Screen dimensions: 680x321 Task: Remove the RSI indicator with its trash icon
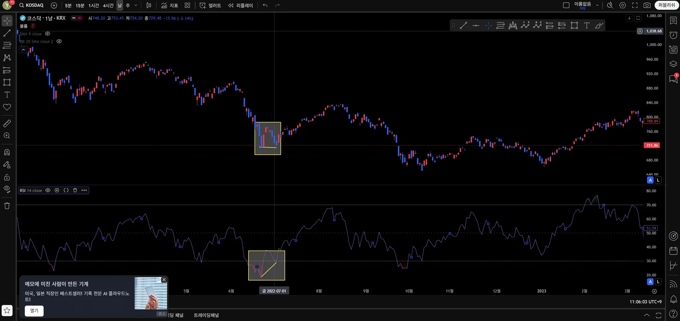pyautogui.click(x=75, y=190)
